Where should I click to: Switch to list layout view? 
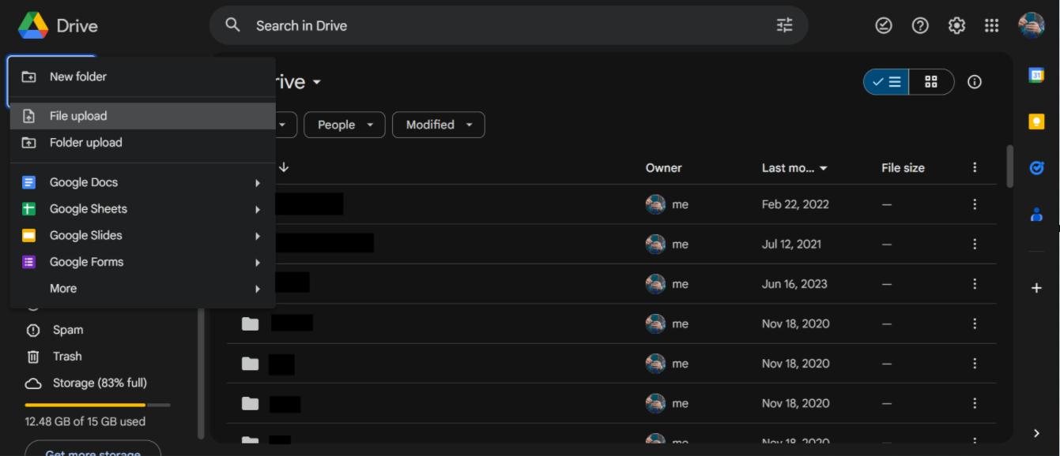pyautogui.click(x=887, y=82)
